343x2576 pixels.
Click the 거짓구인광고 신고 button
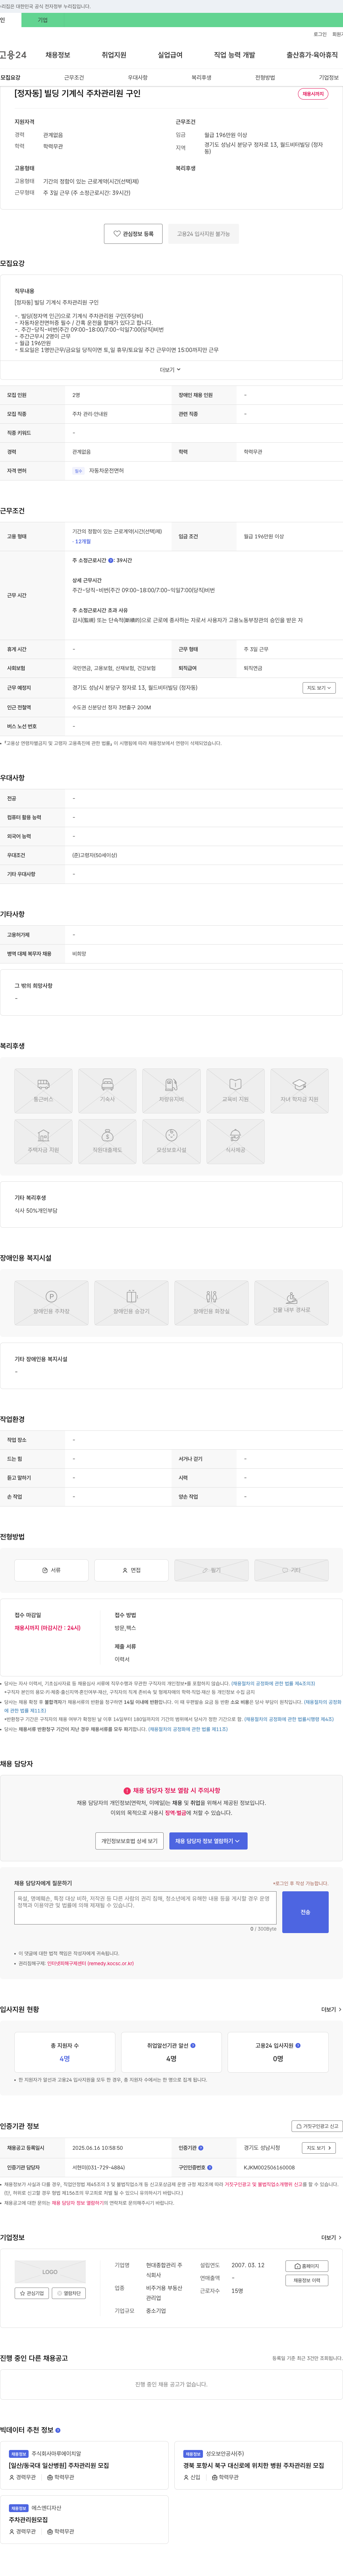point(317,2126)
